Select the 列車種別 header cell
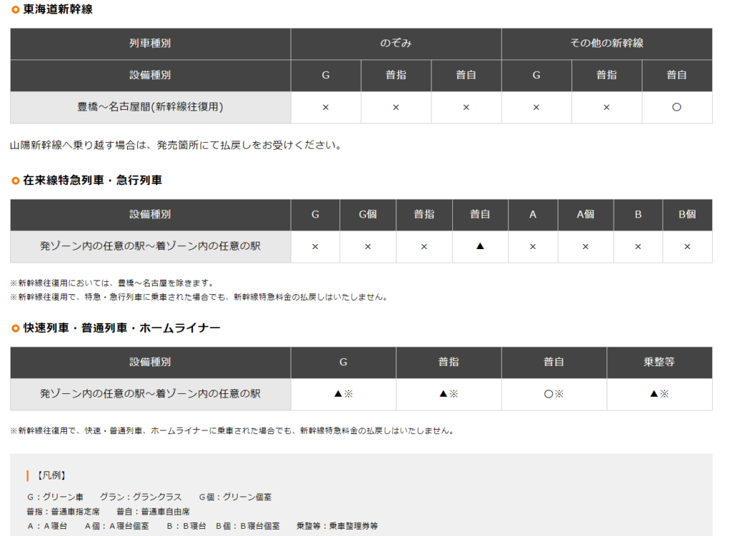This screenshot has height=536, width=735. pyautogui.click(x=149, y=44)
